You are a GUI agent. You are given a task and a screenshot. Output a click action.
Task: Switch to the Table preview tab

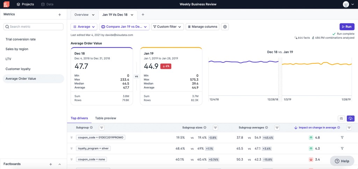pos(105,118)
